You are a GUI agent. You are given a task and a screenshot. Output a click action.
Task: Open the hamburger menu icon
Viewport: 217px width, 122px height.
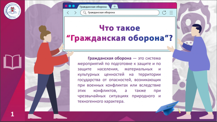tap(171, 13)
